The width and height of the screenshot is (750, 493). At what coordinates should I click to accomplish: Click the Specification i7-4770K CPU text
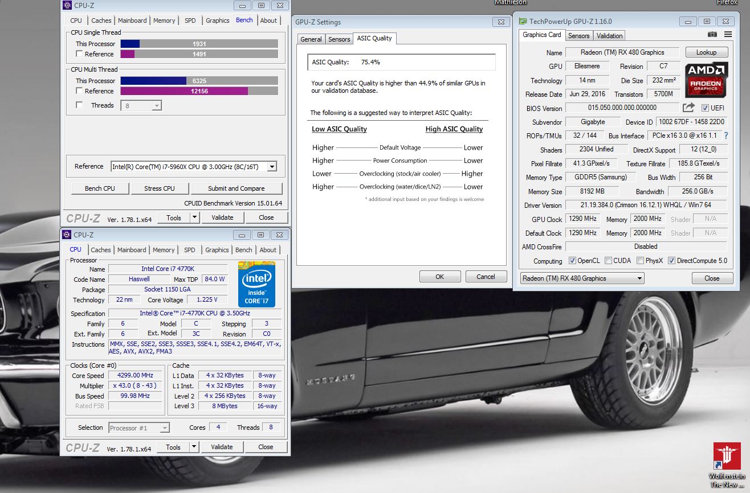[195, 314]
